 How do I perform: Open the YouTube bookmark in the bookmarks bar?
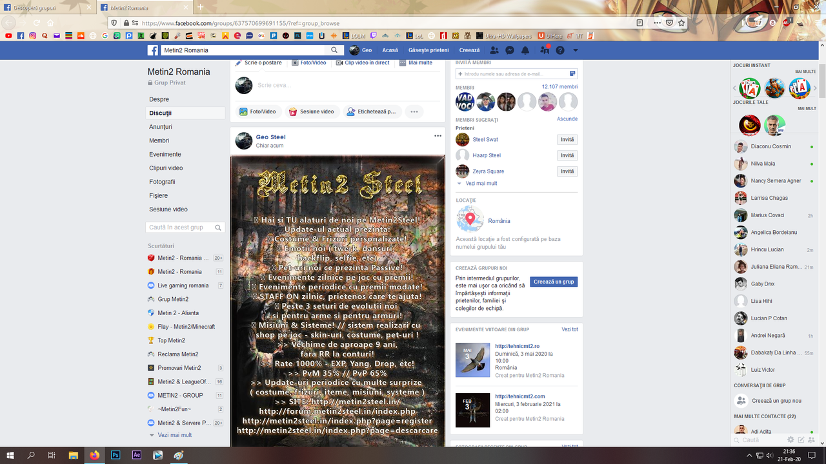pos(8,35)
